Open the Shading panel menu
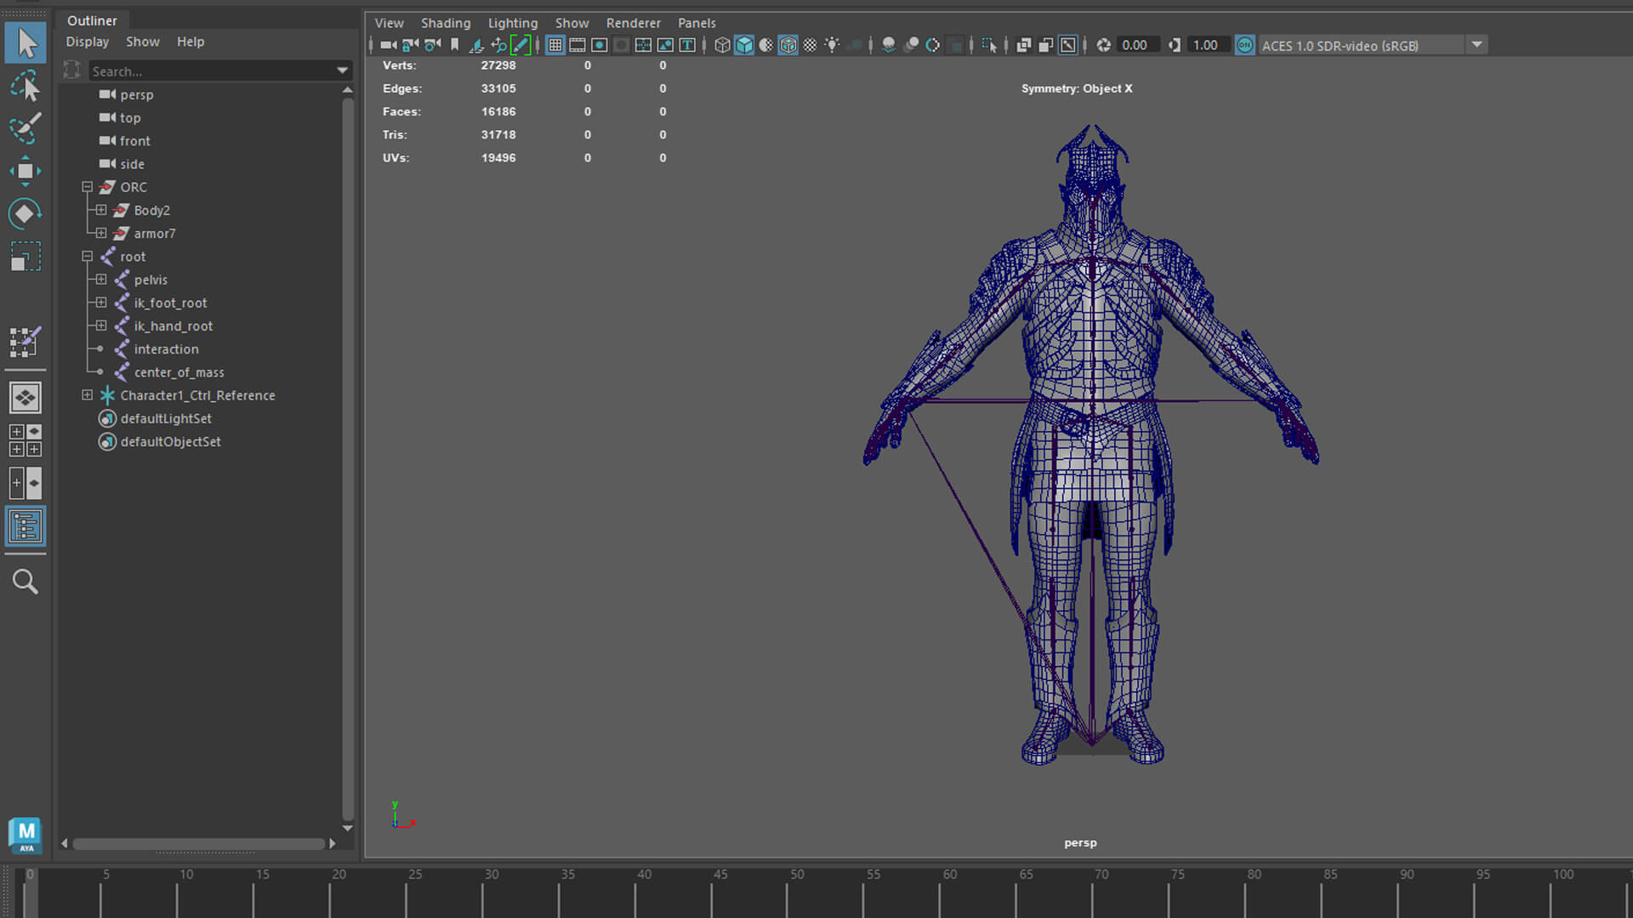 (x=445, y=23)
